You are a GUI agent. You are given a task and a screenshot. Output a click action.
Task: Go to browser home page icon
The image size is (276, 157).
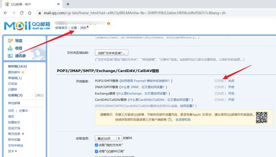pyautogui.click(x=30, y=13)
